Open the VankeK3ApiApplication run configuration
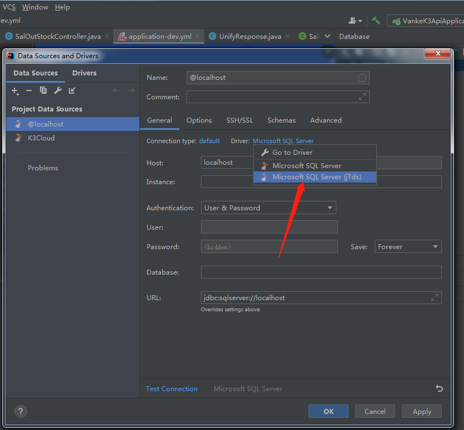 [426, 21]
